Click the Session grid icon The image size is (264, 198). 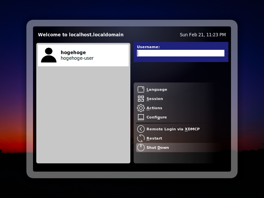click(141, 99)
